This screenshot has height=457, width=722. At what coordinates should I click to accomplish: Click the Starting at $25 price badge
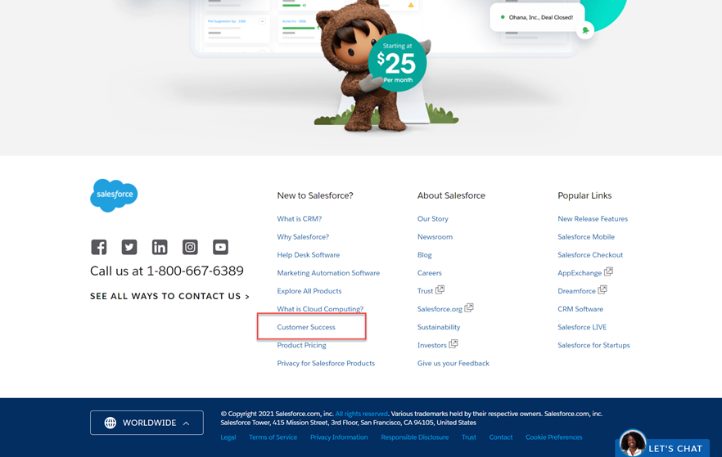pyautogui.click(x=397, y=62)
